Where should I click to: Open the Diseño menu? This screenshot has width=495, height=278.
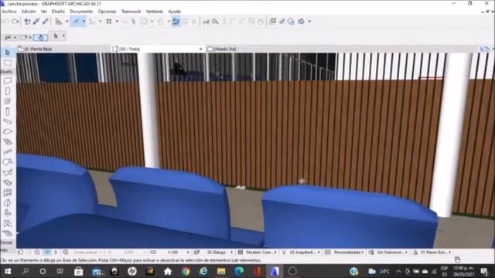(58, 12)
